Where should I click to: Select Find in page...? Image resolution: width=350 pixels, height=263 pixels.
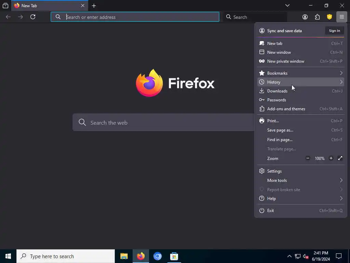click(301, 140)
